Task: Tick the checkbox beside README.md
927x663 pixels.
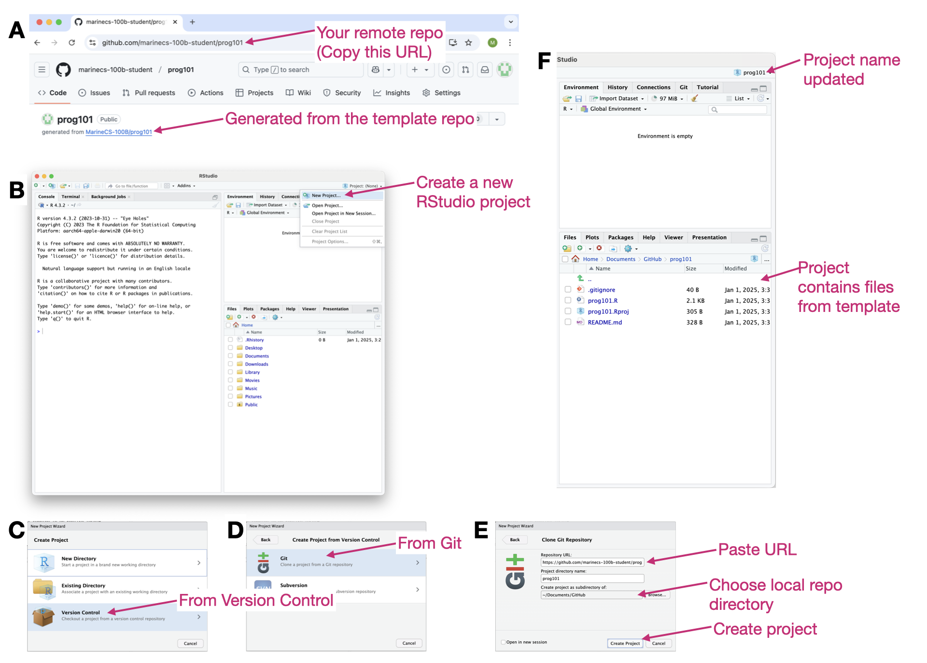Action: [x=568, y=322]
